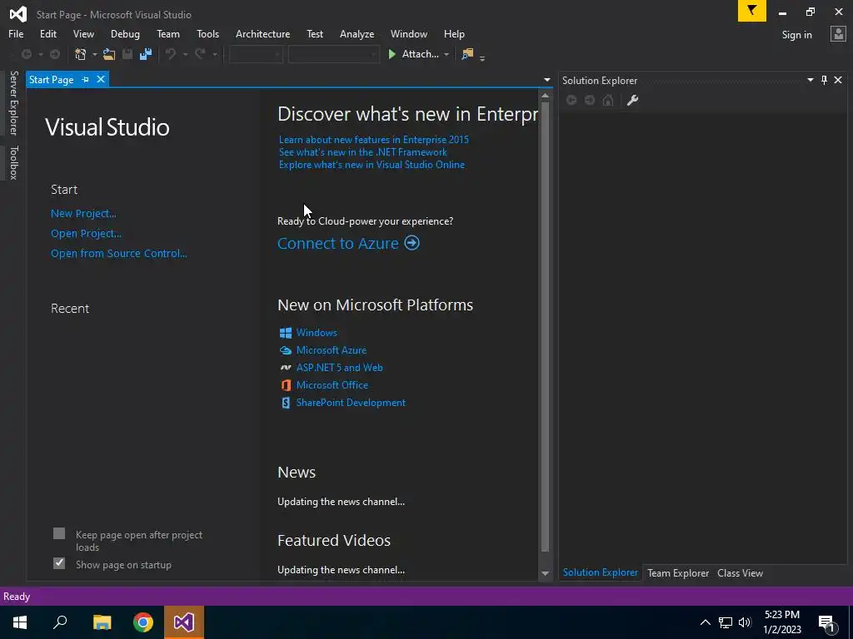Image resolution: width=853 pixels, height=639 pixels.
Task: Click the Visual Studio taskbar icon
Action: [184, 622]
